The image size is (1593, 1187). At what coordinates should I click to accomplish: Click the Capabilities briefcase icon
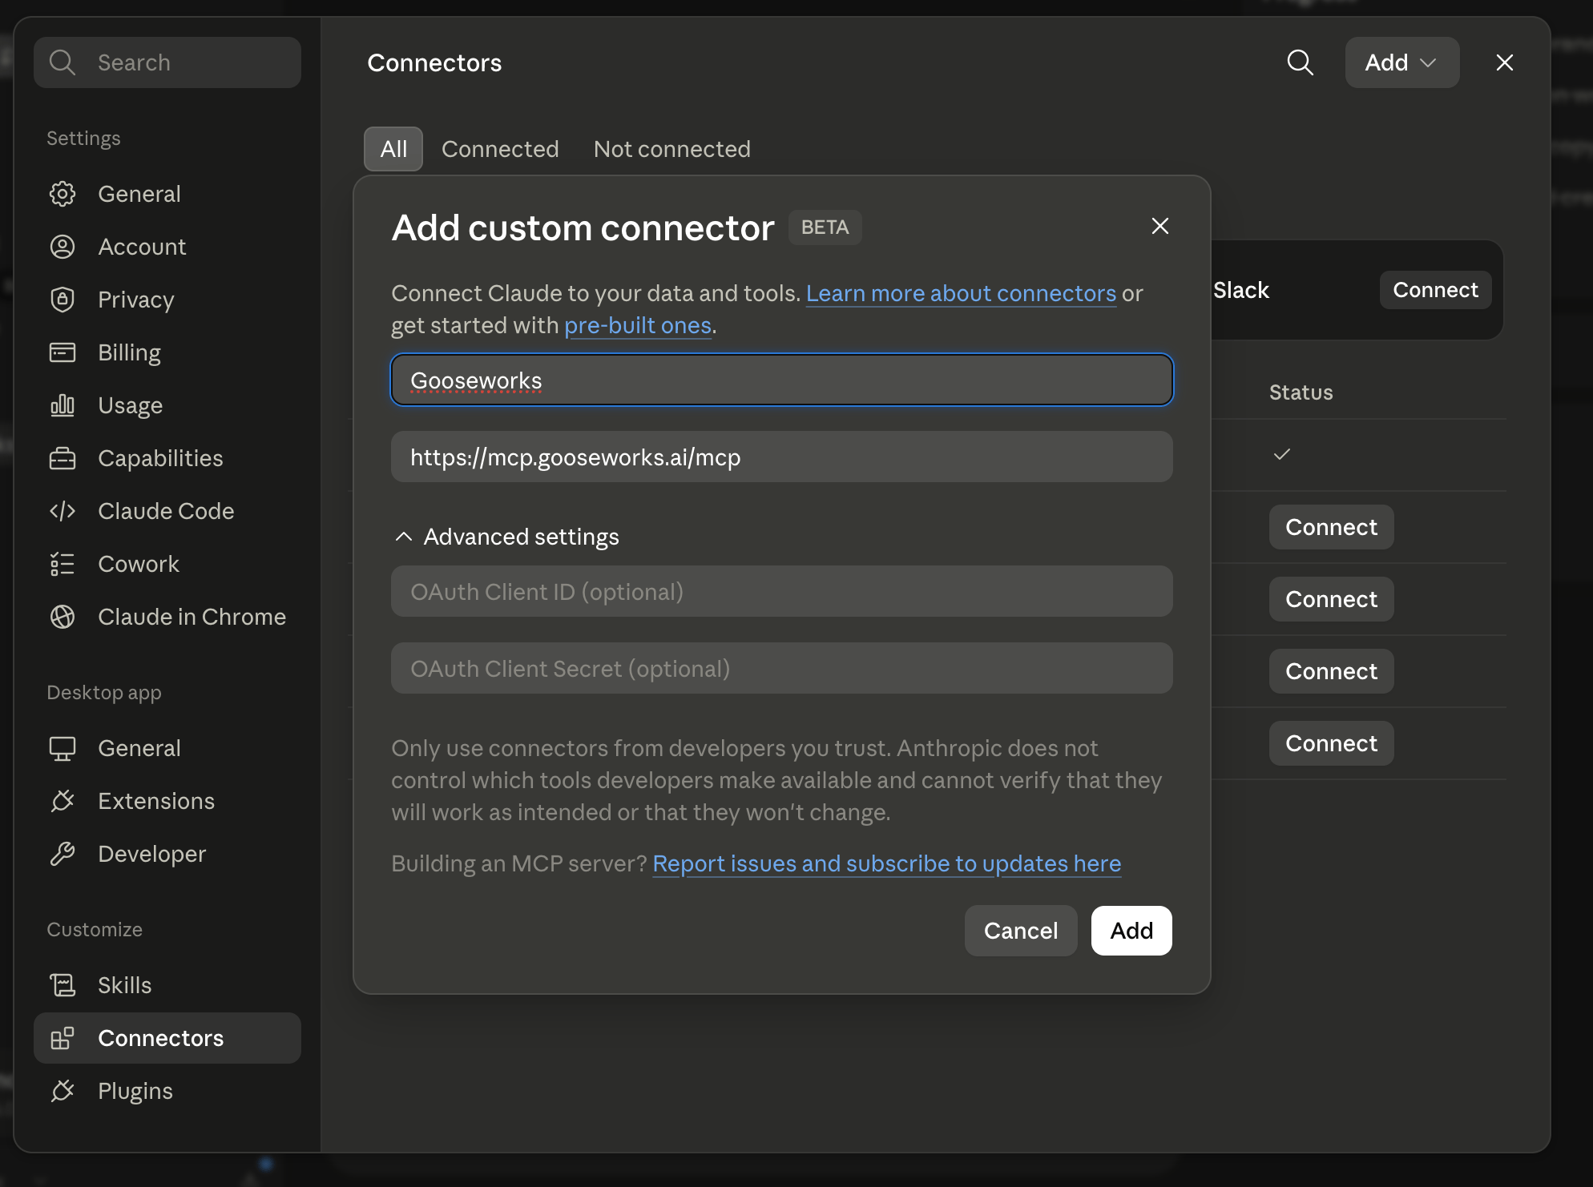tap(63, 458)
